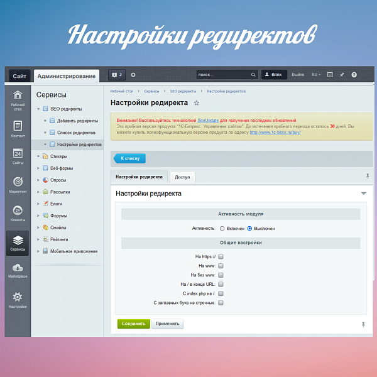Add page to favorites with star icon
377x377 pixels.
click(x=197, y=103)
